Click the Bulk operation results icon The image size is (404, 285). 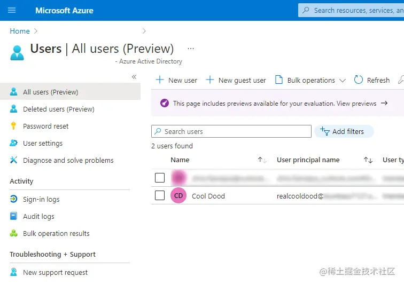13,233
